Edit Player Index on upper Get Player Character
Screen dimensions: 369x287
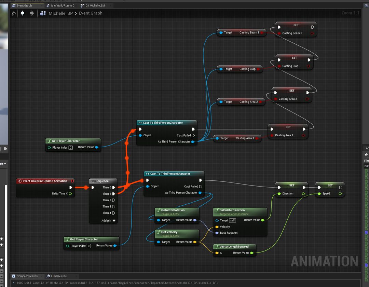(70, 148)
